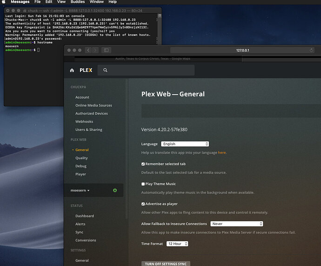321x266 pixels.
Task: Open the Sync status page
Action: point(79,232)
